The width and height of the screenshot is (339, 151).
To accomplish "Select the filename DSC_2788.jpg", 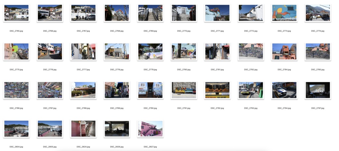I will click(x=83, y=108).
